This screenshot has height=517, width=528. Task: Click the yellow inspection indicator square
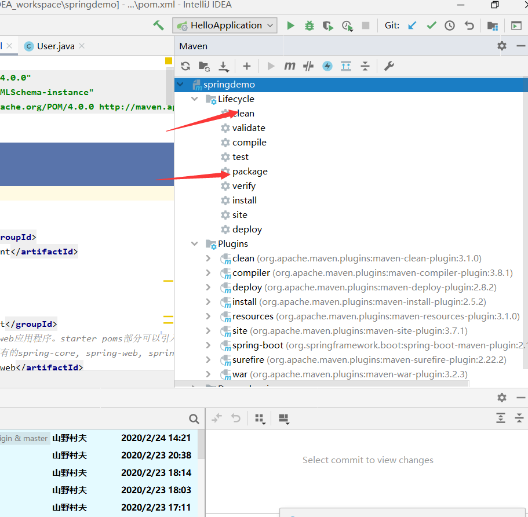click(x=168, y=61)
